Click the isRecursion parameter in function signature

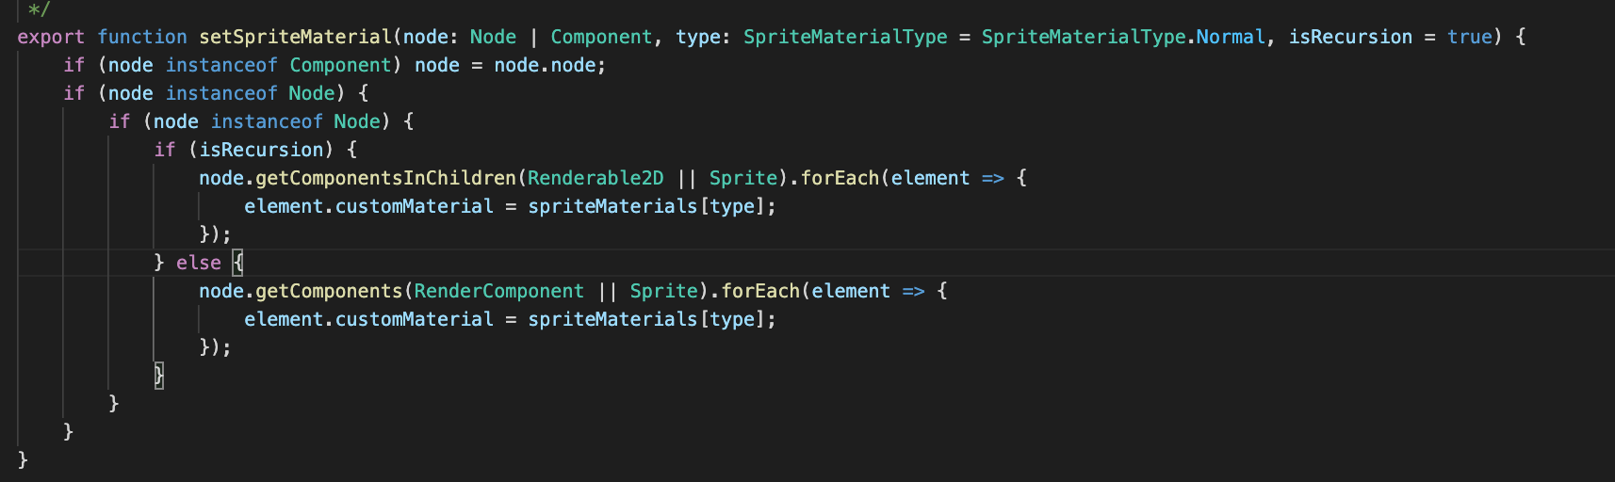[1350, 37]
